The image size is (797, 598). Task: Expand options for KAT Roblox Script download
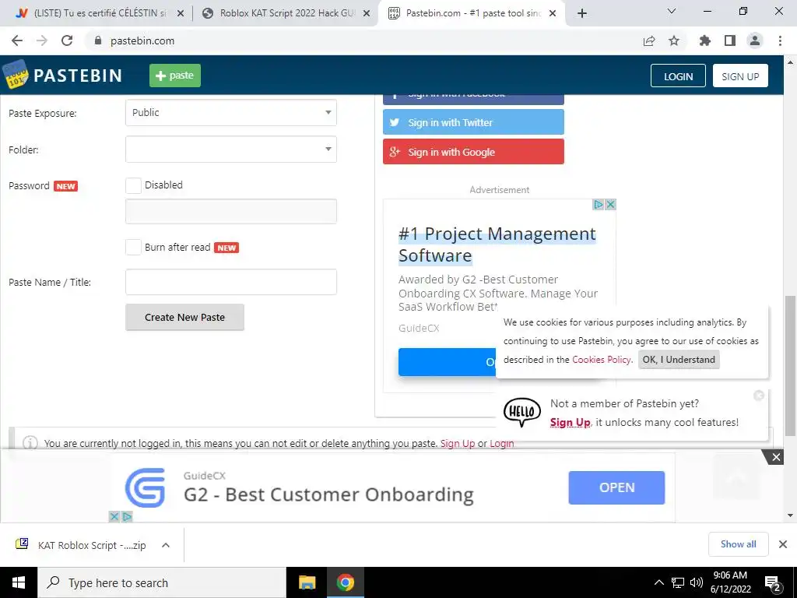[165, 545]
